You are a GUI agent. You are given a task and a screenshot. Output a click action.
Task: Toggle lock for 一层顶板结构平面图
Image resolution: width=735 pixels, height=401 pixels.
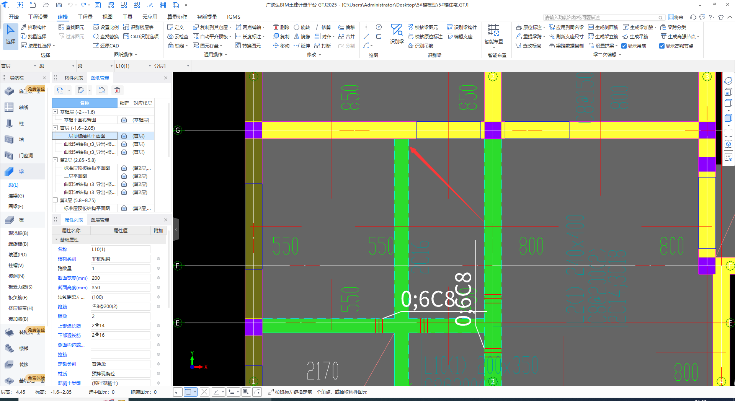[124, 136]
